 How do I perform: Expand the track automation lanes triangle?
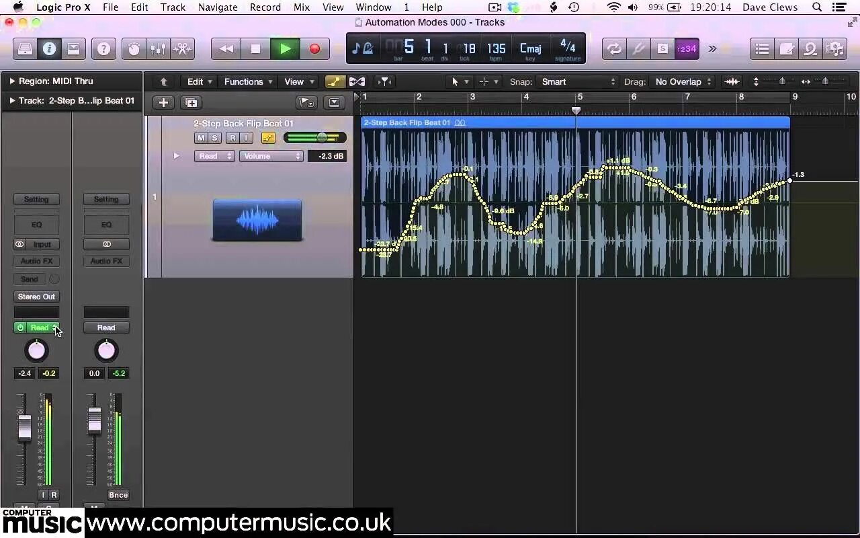click(177, 156)
